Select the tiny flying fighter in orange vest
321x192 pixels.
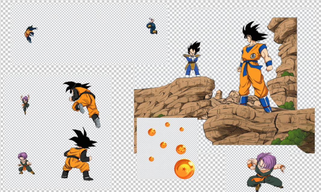[30, 34]
